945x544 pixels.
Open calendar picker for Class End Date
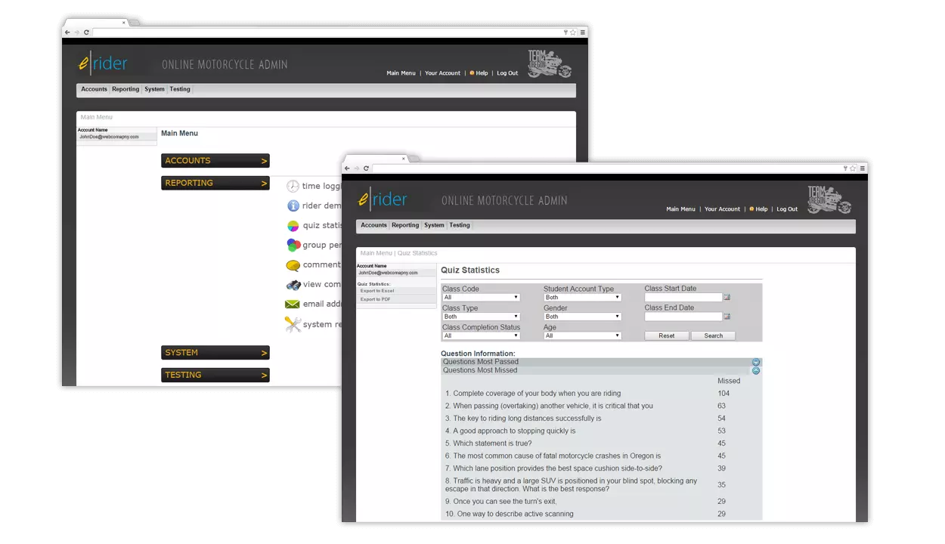727,317
